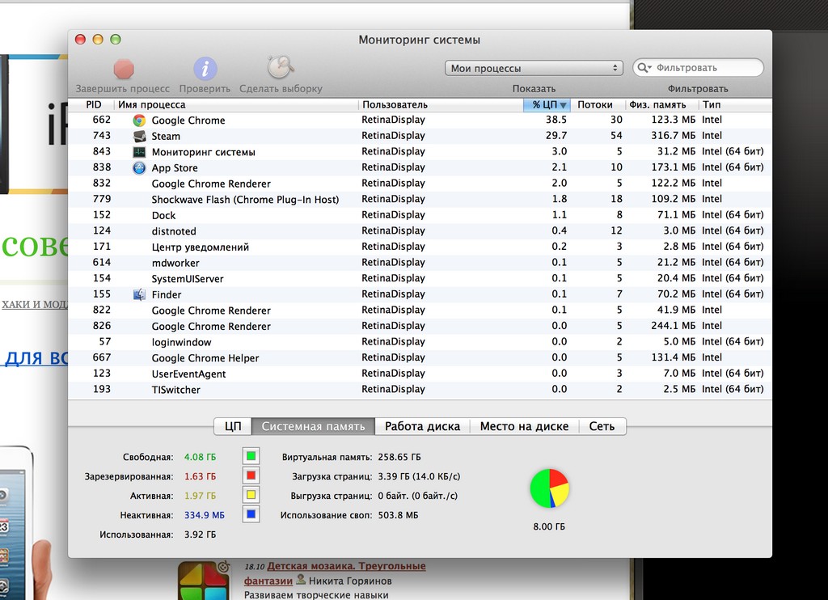The height and width of the screenshot is (600, 828).
Task: Click the magnifier icon in filter field
Action: pos(645,68)
